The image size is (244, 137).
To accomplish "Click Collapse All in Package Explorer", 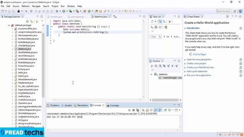I will pyautogui.click(x=27, y=21).
